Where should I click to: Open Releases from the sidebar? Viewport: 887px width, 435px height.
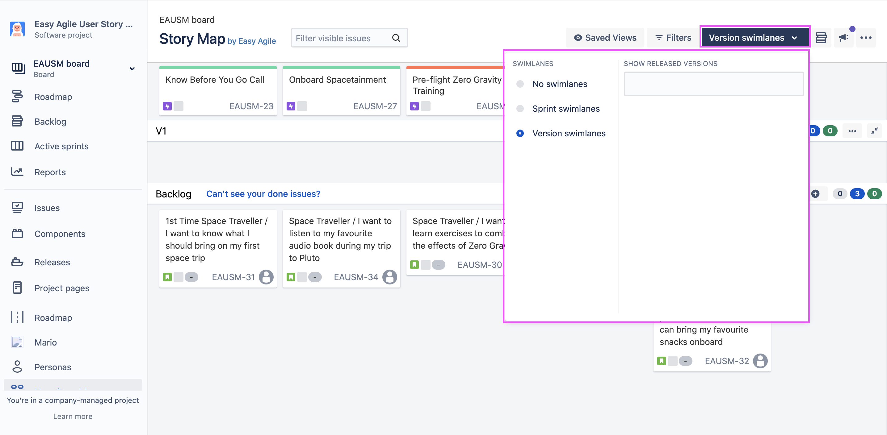(x=52, y=262)
